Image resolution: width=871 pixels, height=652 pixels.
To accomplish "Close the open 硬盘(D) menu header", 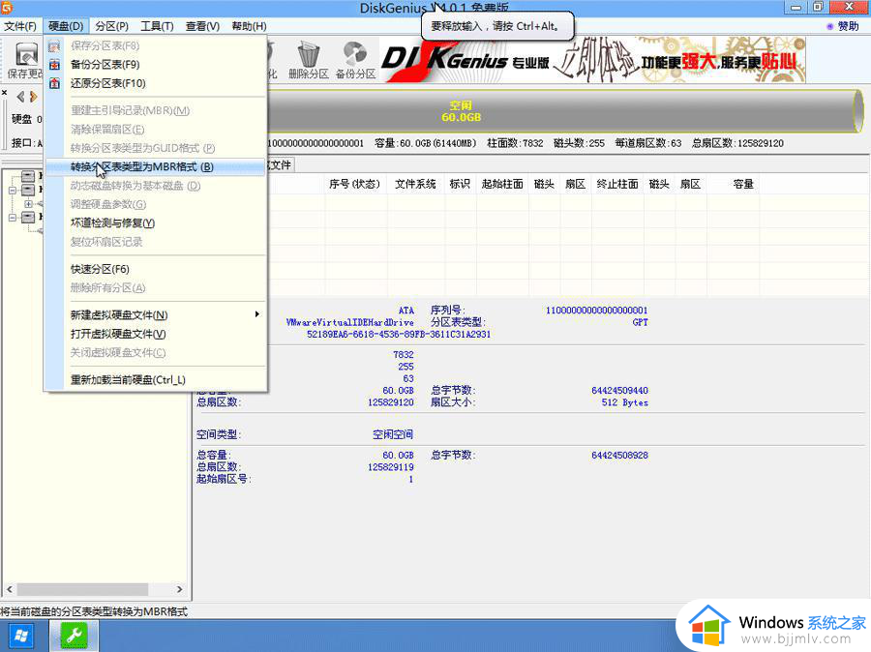I will coord(66,26).
